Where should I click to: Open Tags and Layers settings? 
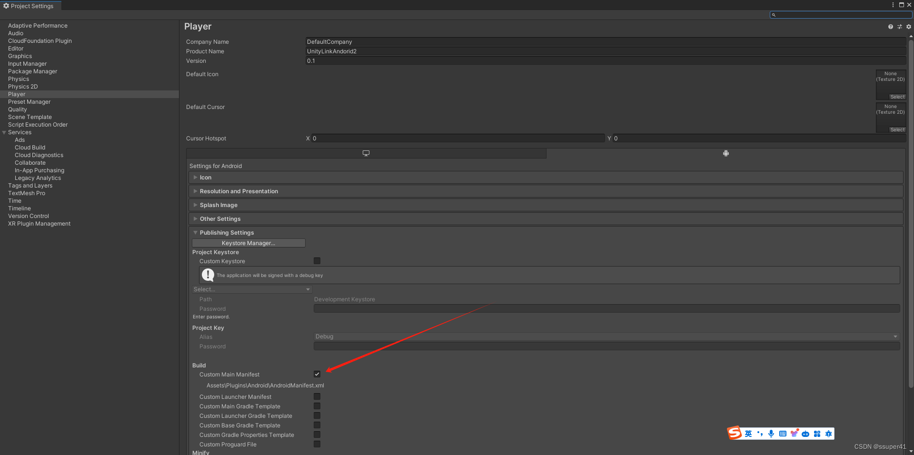point(30,186)
